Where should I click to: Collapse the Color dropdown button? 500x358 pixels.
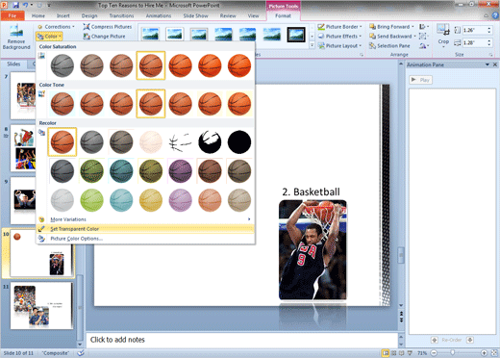(x=49, y=37)
